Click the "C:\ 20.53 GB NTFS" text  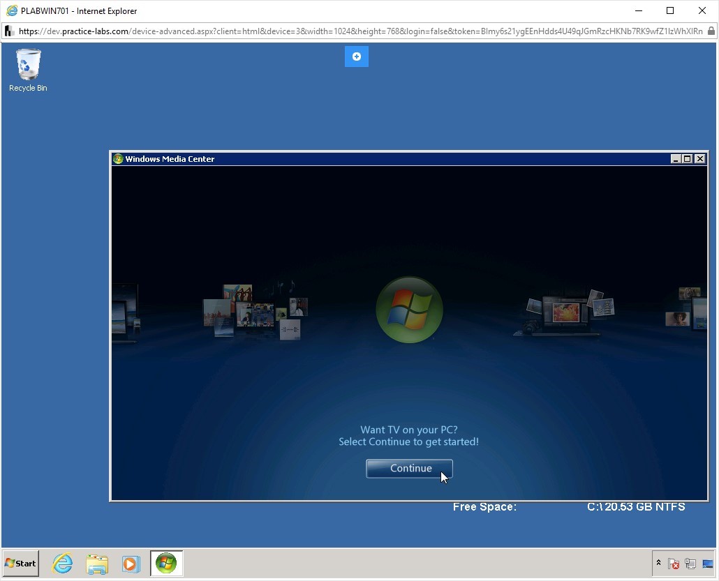[x=636, y=507]
